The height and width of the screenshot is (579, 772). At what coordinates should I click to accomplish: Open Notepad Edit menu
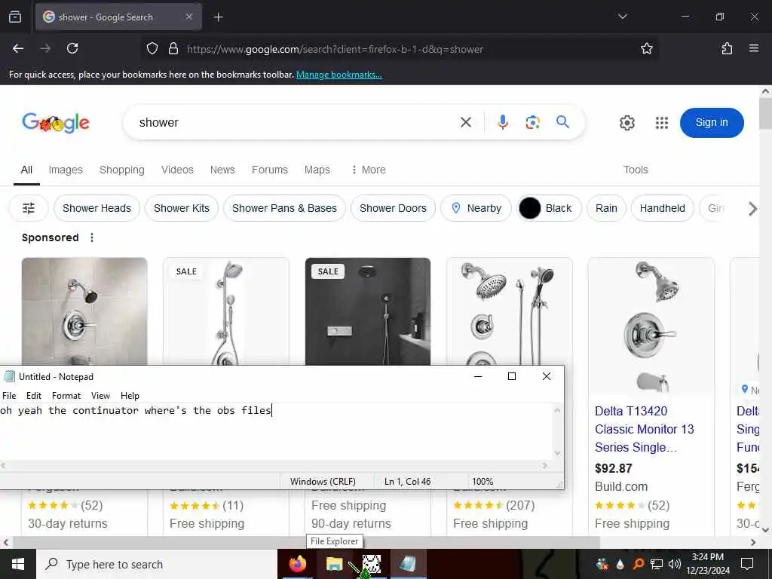[33, 395]
